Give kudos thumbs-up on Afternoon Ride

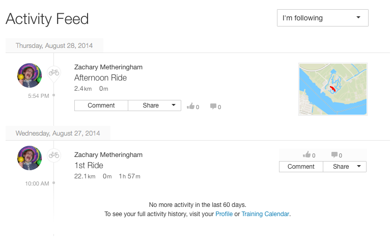pyautogui.click(x=191, y=107)
